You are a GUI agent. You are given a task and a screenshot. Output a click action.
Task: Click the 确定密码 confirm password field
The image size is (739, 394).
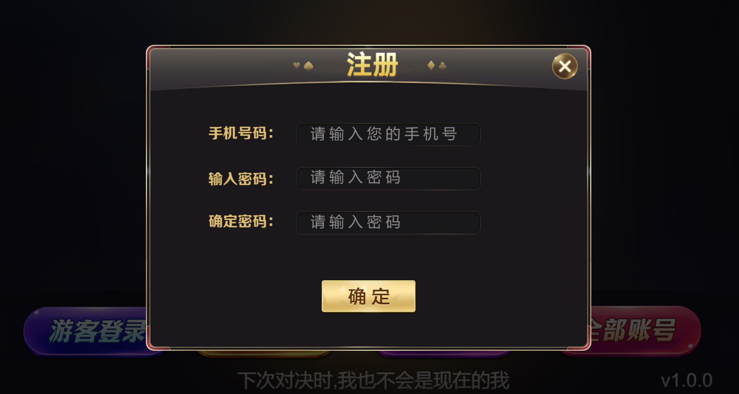pos(388,222)
